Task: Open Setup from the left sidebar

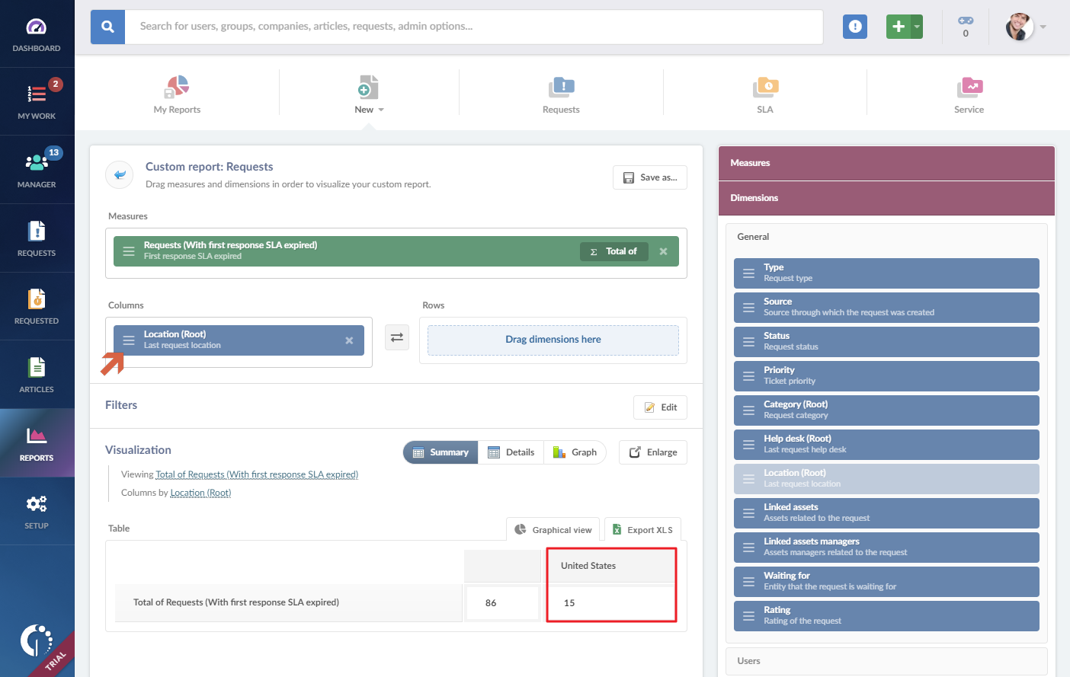Action: point(37,510)
